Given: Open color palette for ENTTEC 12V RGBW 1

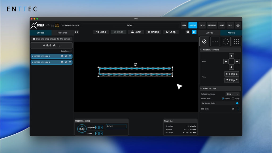Looking at the screenshot, I should tap(62, 56).
